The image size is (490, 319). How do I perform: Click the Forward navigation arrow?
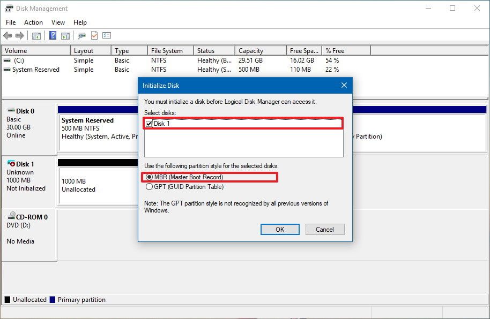pyautogui.click(x=19, y=35)
